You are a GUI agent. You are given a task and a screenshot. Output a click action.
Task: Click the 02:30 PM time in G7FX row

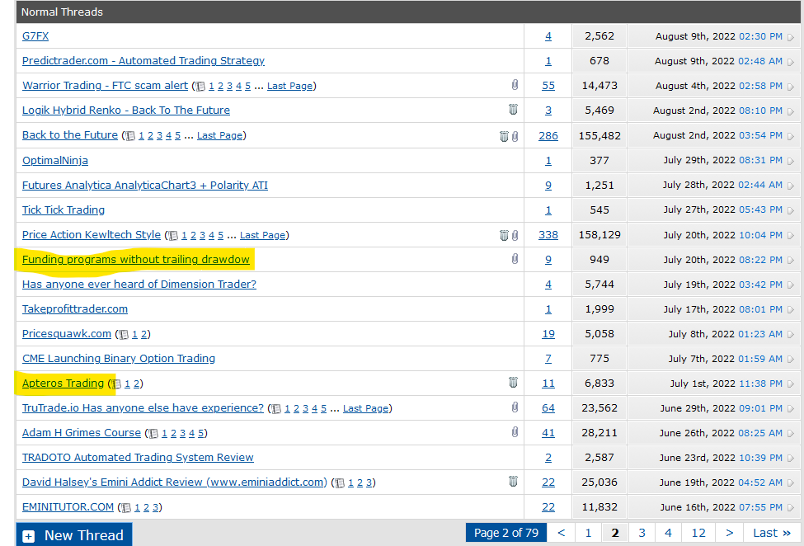click(x=760, y=36)
